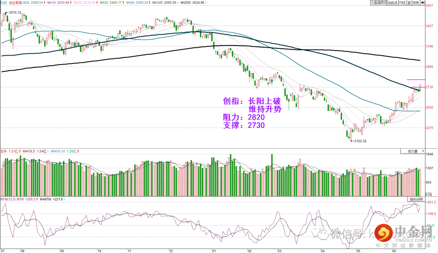This screenshot has height=253, width=438.
Task: Click the 06 month marker on time axis
Action: pos(394,251)
